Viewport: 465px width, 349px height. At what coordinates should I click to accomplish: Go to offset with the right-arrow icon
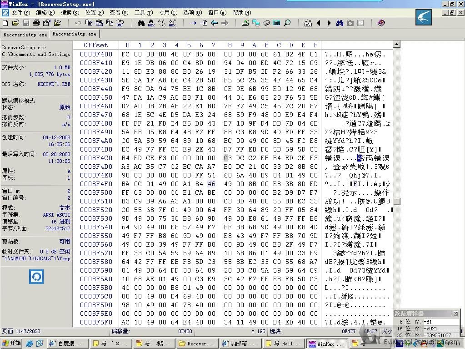tap(193, 23)
